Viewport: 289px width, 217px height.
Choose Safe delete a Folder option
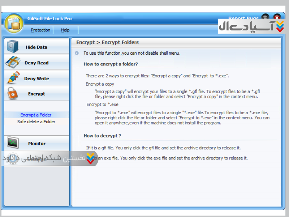[36, 122]
